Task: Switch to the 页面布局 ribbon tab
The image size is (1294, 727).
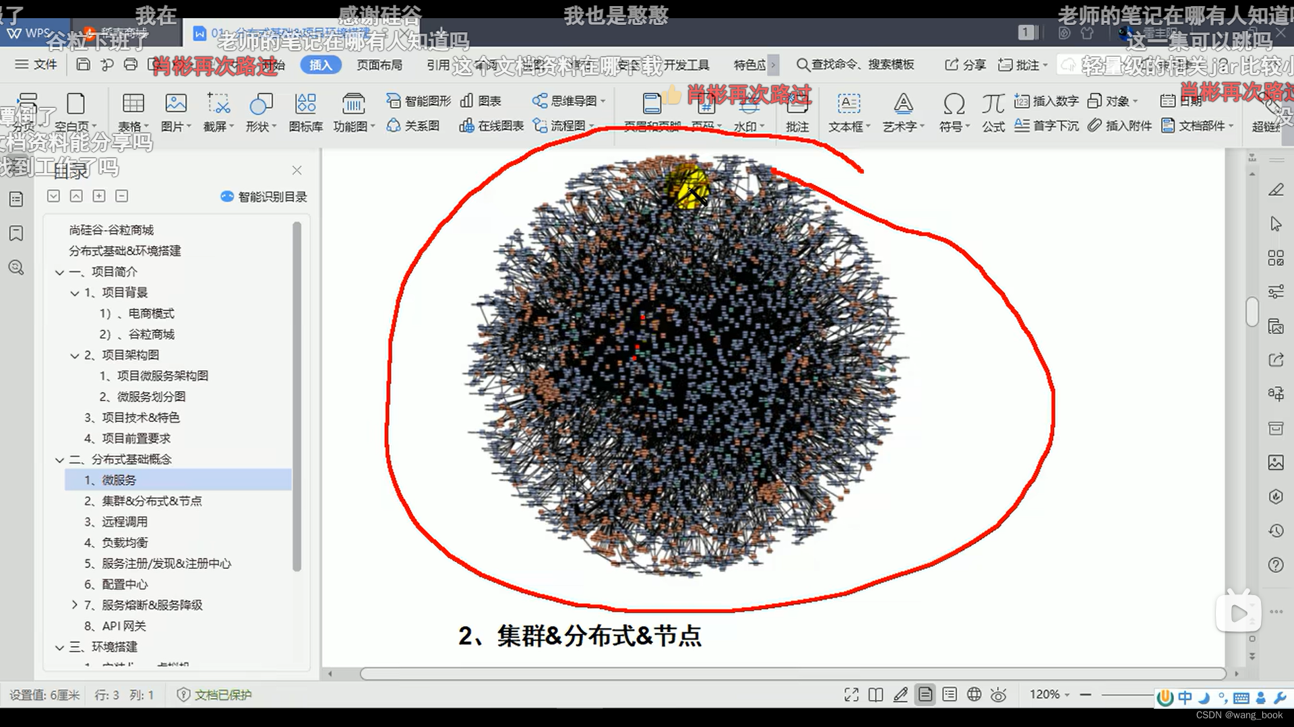Action: coord(379,65)
